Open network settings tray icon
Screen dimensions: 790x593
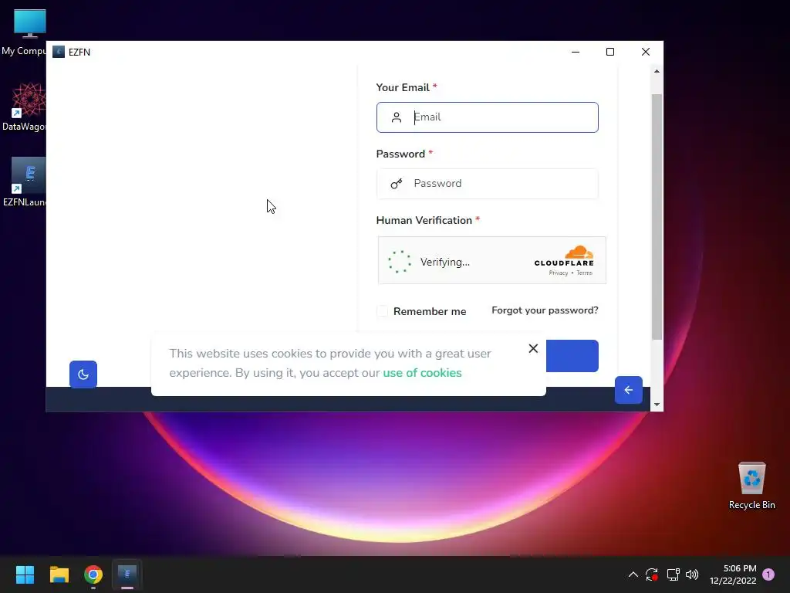click(x=673, y=574)
